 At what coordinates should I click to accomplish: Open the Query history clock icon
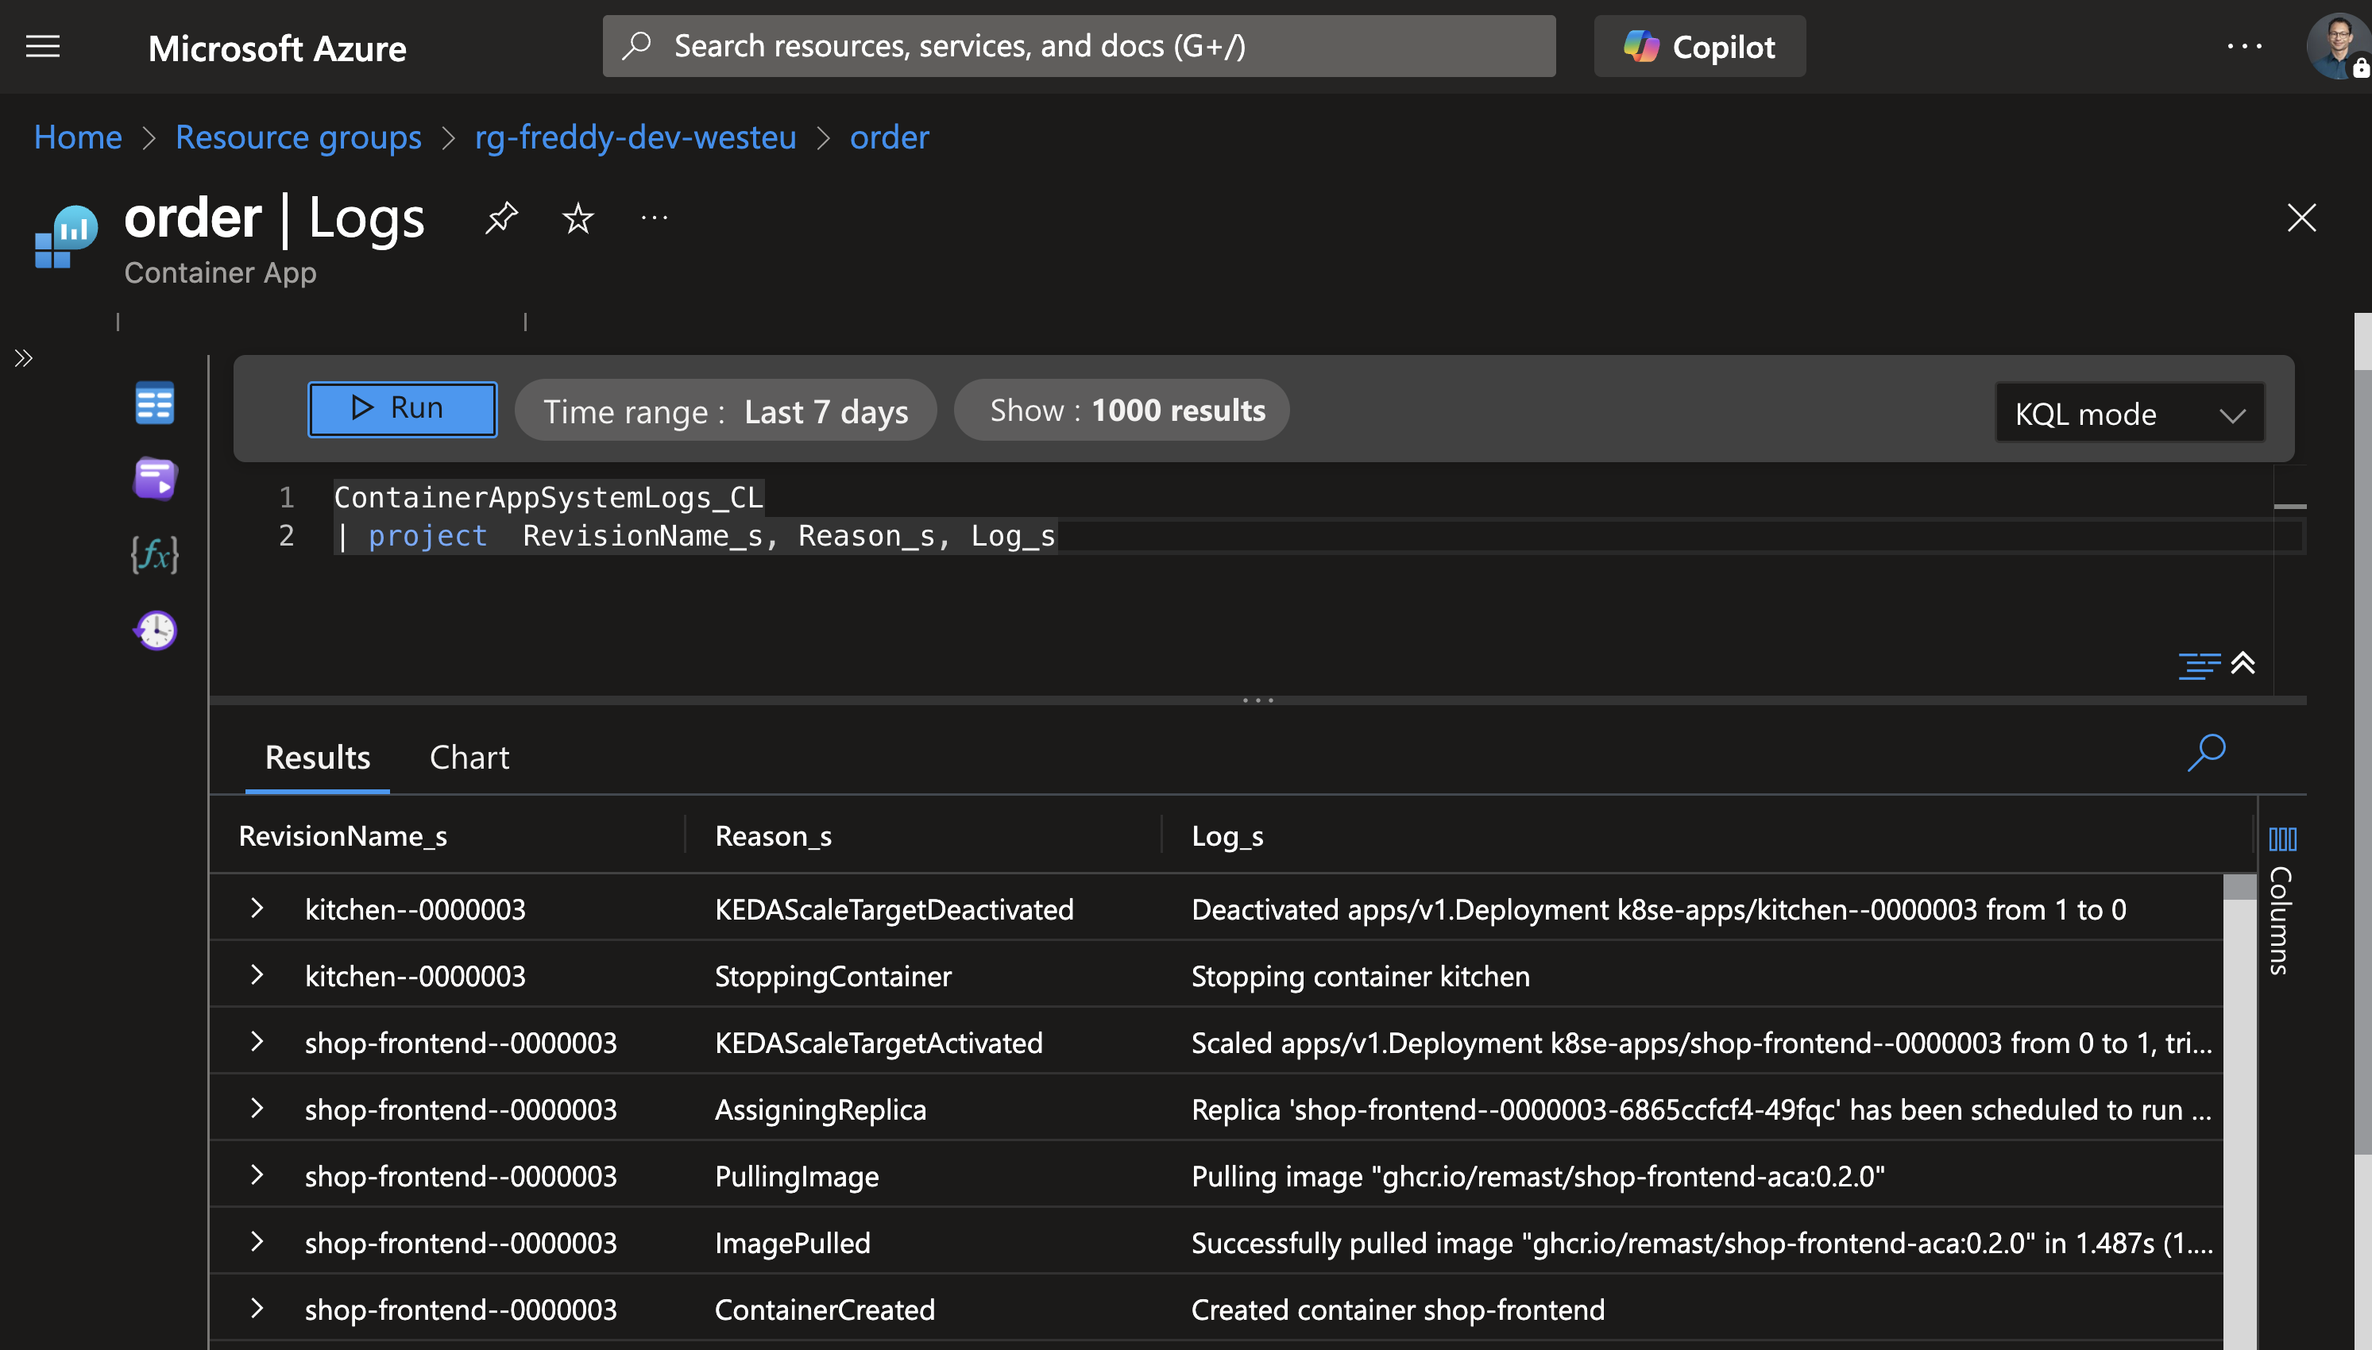pyautogui.click(x=155, y=631)
